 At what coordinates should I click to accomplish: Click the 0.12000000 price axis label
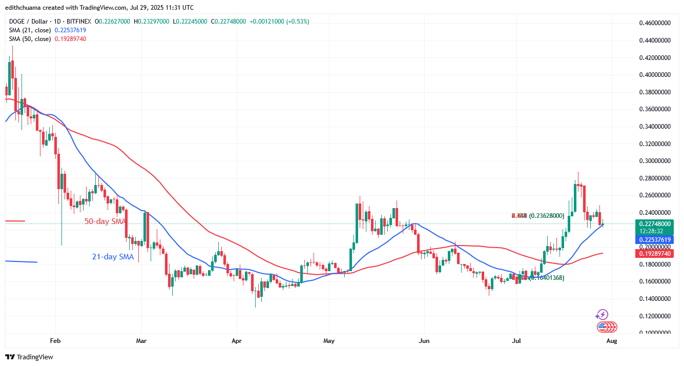[x=655, y=316]
